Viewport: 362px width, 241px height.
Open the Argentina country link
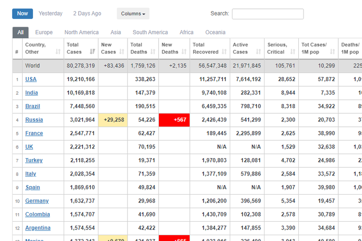(38, 228)
